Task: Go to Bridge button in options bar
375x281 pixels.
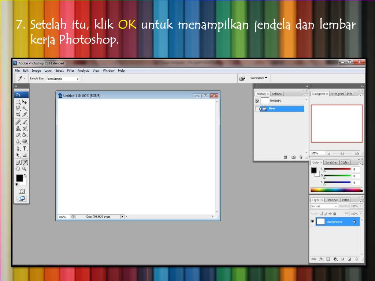Action: [242, 78]
